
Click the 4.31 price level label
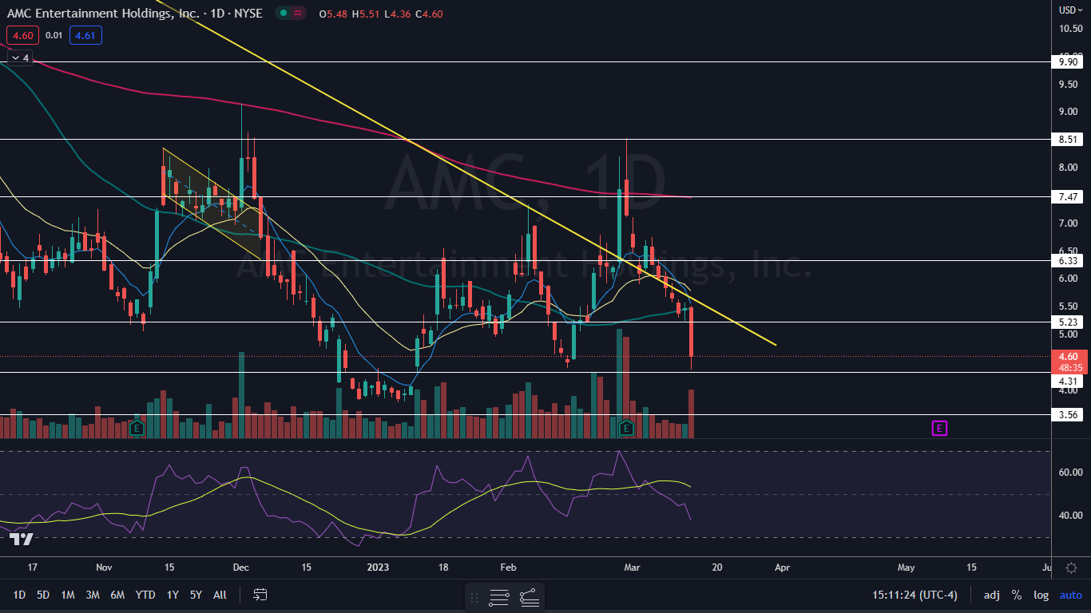(x=1069, y=382)
